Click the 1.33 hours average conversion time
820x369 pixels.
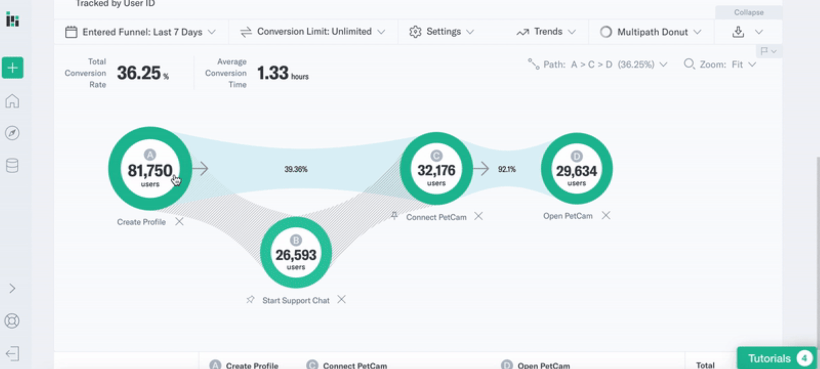pyautogui.click(x=283, y=73)
